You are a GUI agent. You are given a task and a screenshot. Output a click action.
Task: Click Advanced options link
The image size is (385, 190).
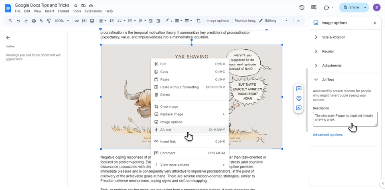click(x=328, y=135)
